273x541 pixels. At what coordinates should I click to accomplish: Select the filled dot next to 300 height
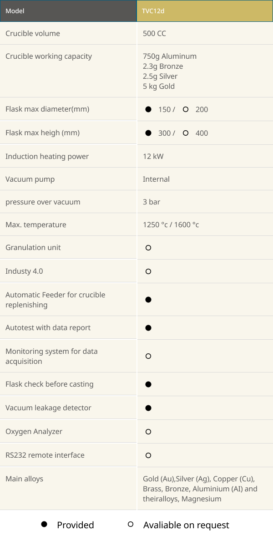[x=148, y=133]
